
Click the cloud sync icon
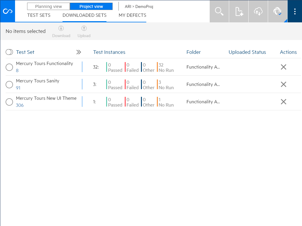pos(258,11)
